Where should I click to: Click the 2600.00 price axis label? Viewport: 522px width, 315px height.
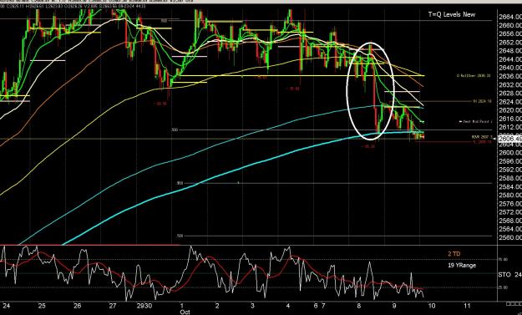[x=510, y=153]
